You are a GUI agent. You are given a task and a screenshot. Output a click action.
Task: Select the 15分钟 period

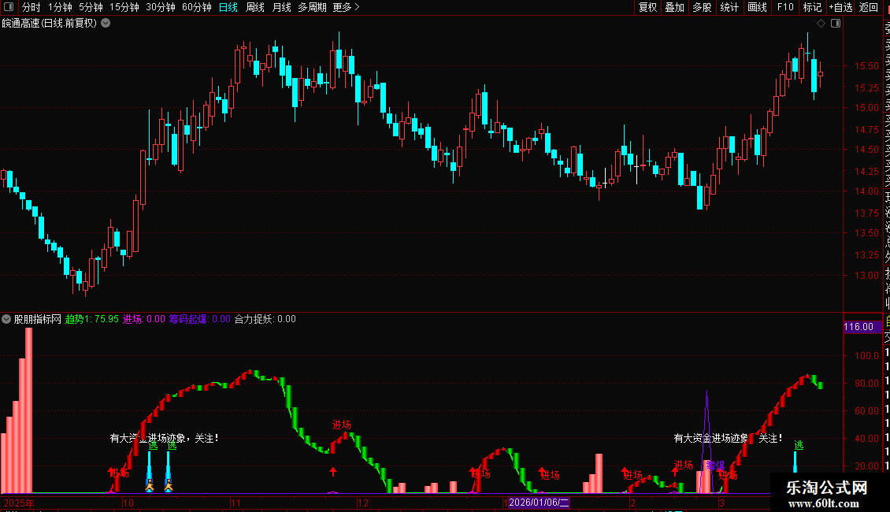124,7
